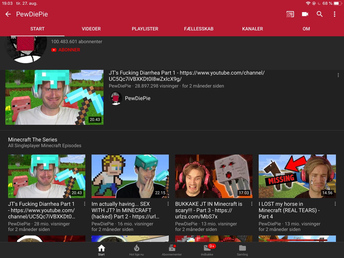Tap the 28.897.298 visninger text
This screenshot has height=258, width=344.
[156, 86]
